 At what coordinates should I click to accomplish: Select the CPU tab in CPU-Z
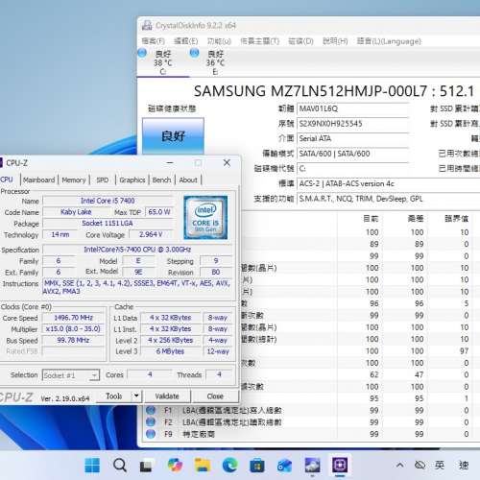click(7, 180)
